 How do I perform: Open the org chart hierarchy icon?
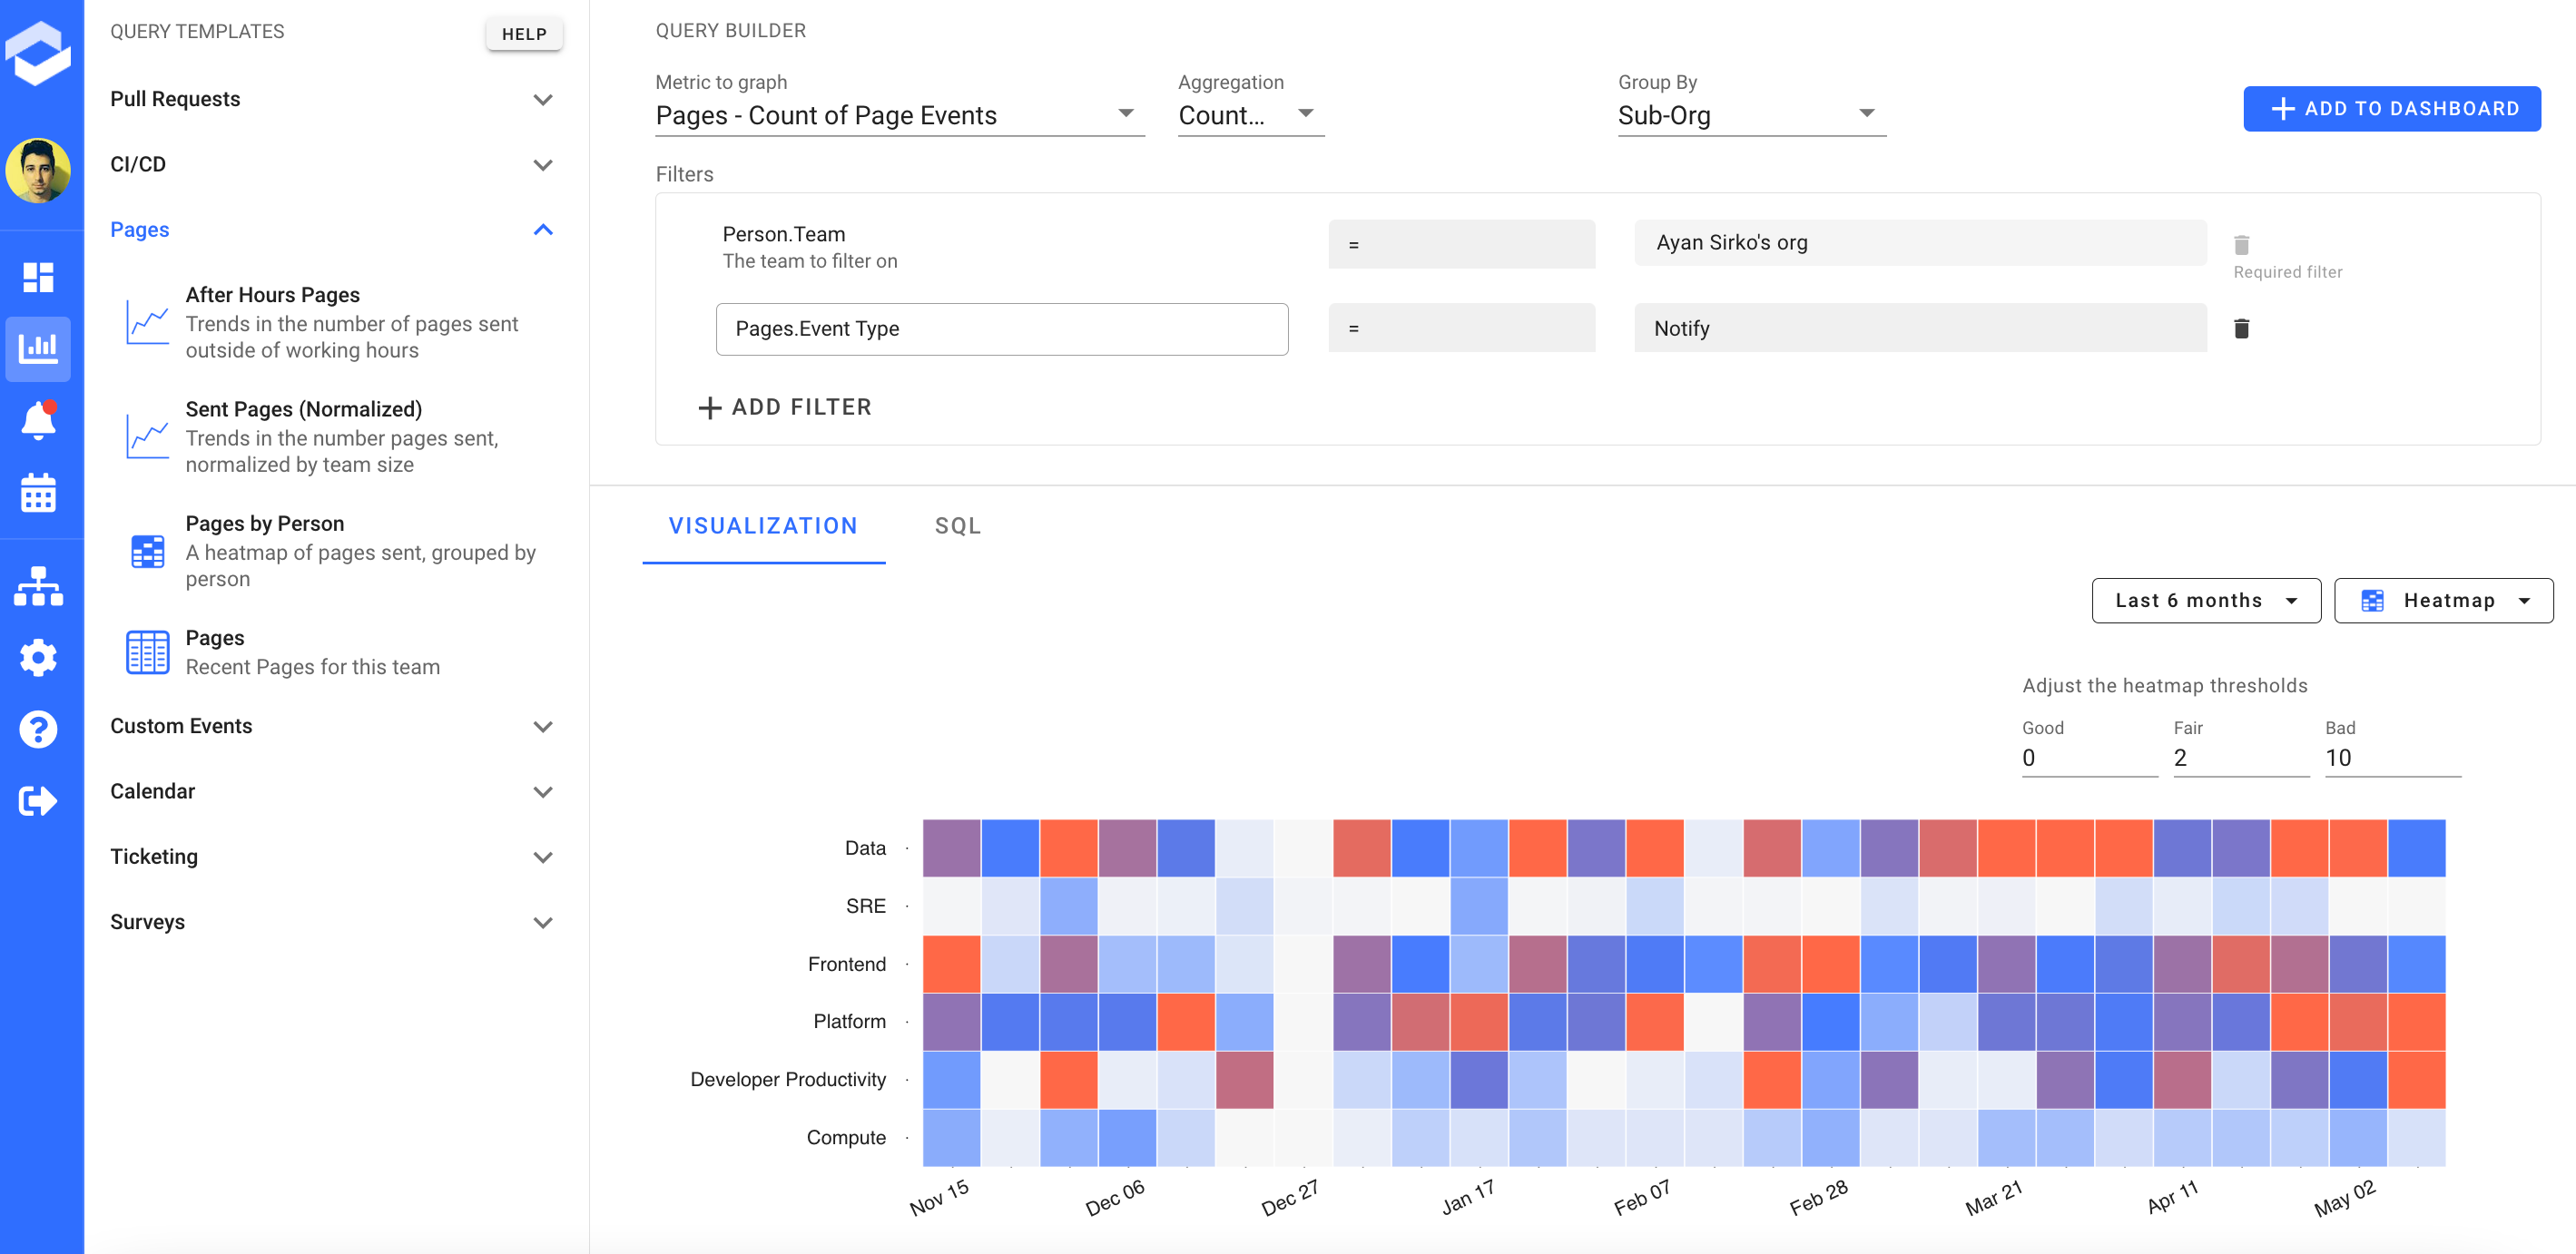[x=38, y=586]
